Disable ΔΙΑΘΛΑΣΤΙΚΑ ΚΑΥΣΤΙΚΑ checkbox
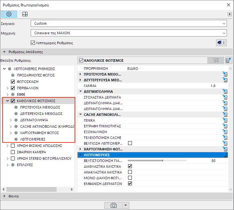 click(x=130, y=166)
